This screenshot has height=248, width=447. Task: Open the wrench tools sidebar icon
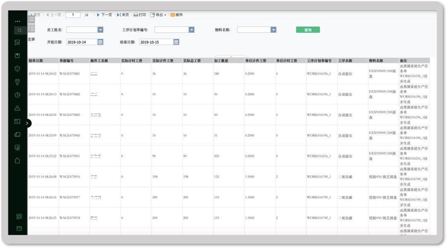[x=17, y=82]
